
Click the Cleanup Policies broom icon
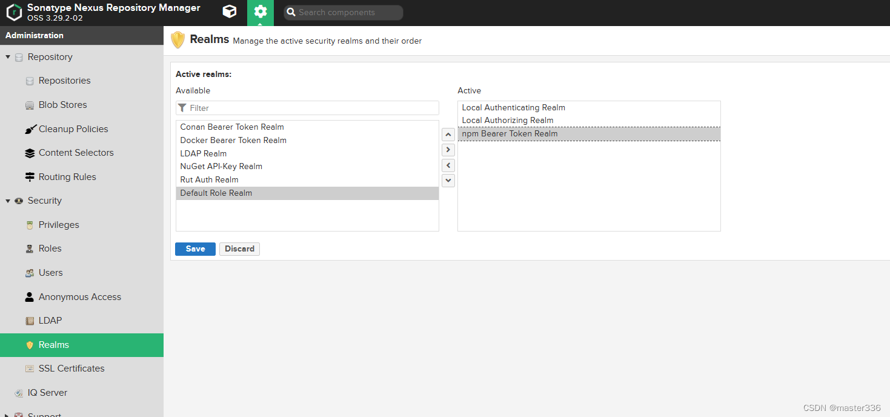pyautogui.click(x=30, y=129)
